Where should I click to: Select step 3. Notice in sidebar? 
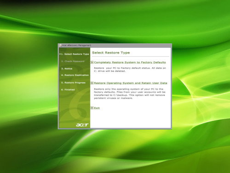coord(67,69)
